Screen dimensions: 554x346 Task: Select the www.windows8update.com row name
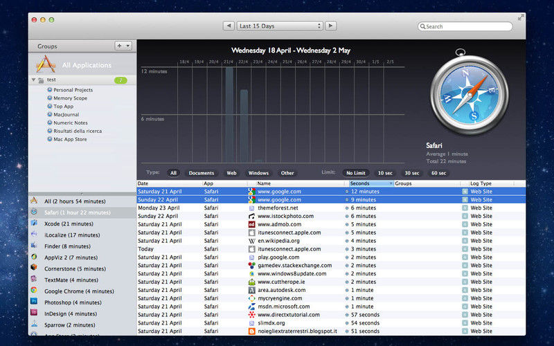tap(292, 273)
